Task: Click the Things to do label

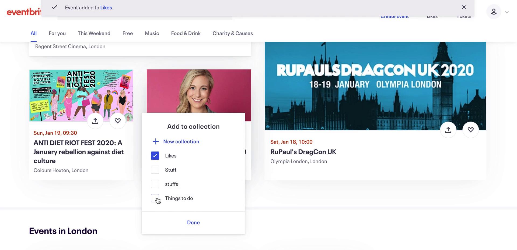Action: 179,198
